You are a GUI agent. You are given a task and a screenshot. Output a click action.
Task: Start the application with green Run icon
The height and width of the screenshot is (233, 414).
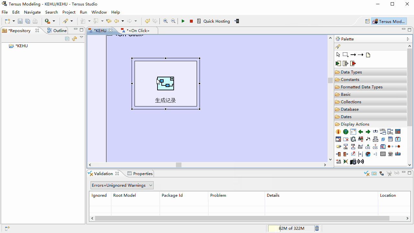(x=183, y=21)
